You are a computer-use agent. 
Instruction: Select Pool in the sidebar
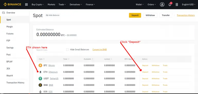[x=8, y=55]
